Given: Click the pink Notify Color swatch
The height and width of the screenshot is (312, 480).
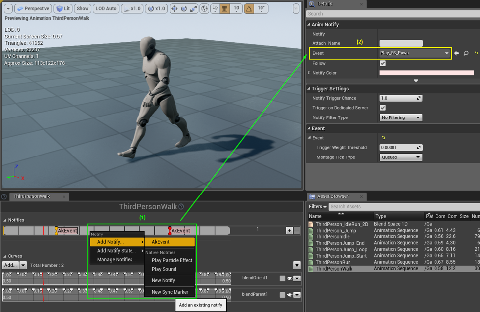Looking at the screenshot, I should point(426,73).
